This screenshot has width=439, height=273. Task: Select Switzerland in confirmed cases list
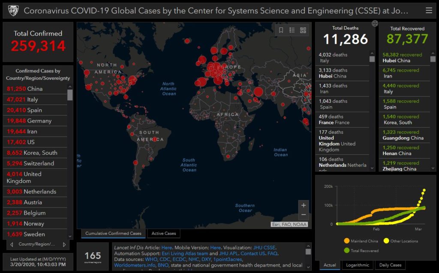point(35,163)
